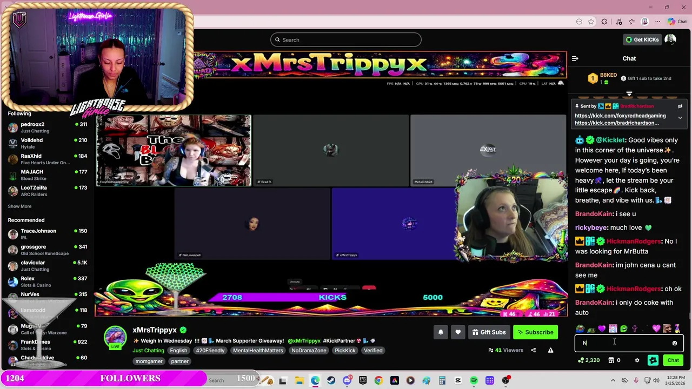Show hidden system tray icons chevron
Screen dimensions: 692x389
613,380
